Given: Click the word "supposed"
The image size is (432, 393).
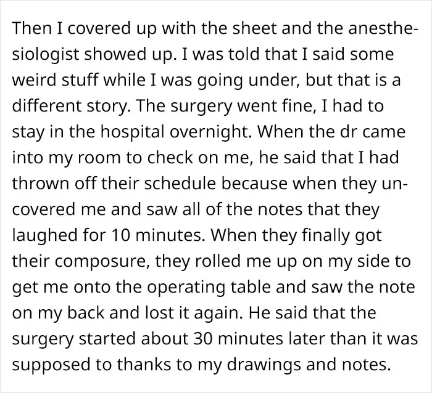Looking at the screenshot, I should pos(51,365).
